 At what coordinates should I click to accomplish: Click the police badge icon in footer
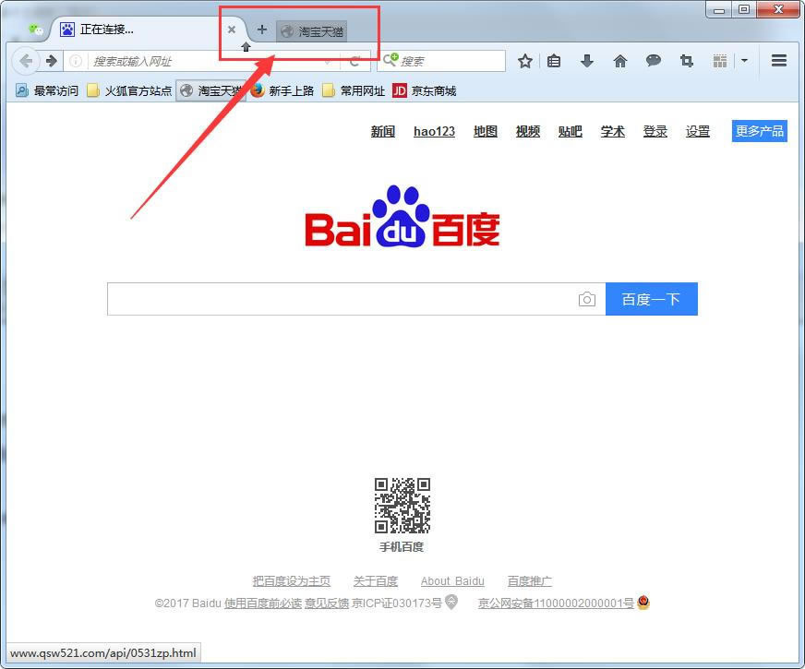643,602
